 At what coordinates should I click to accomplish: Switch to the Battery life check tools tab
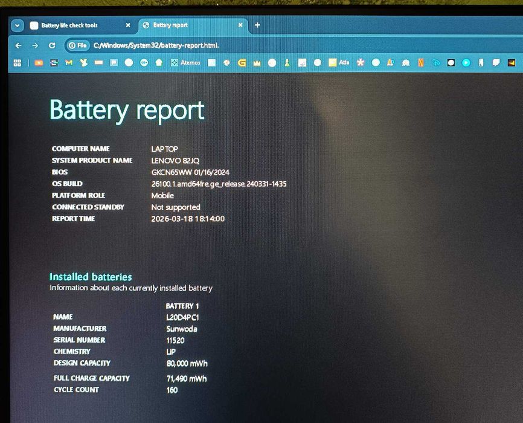click(x=79, y=25)
